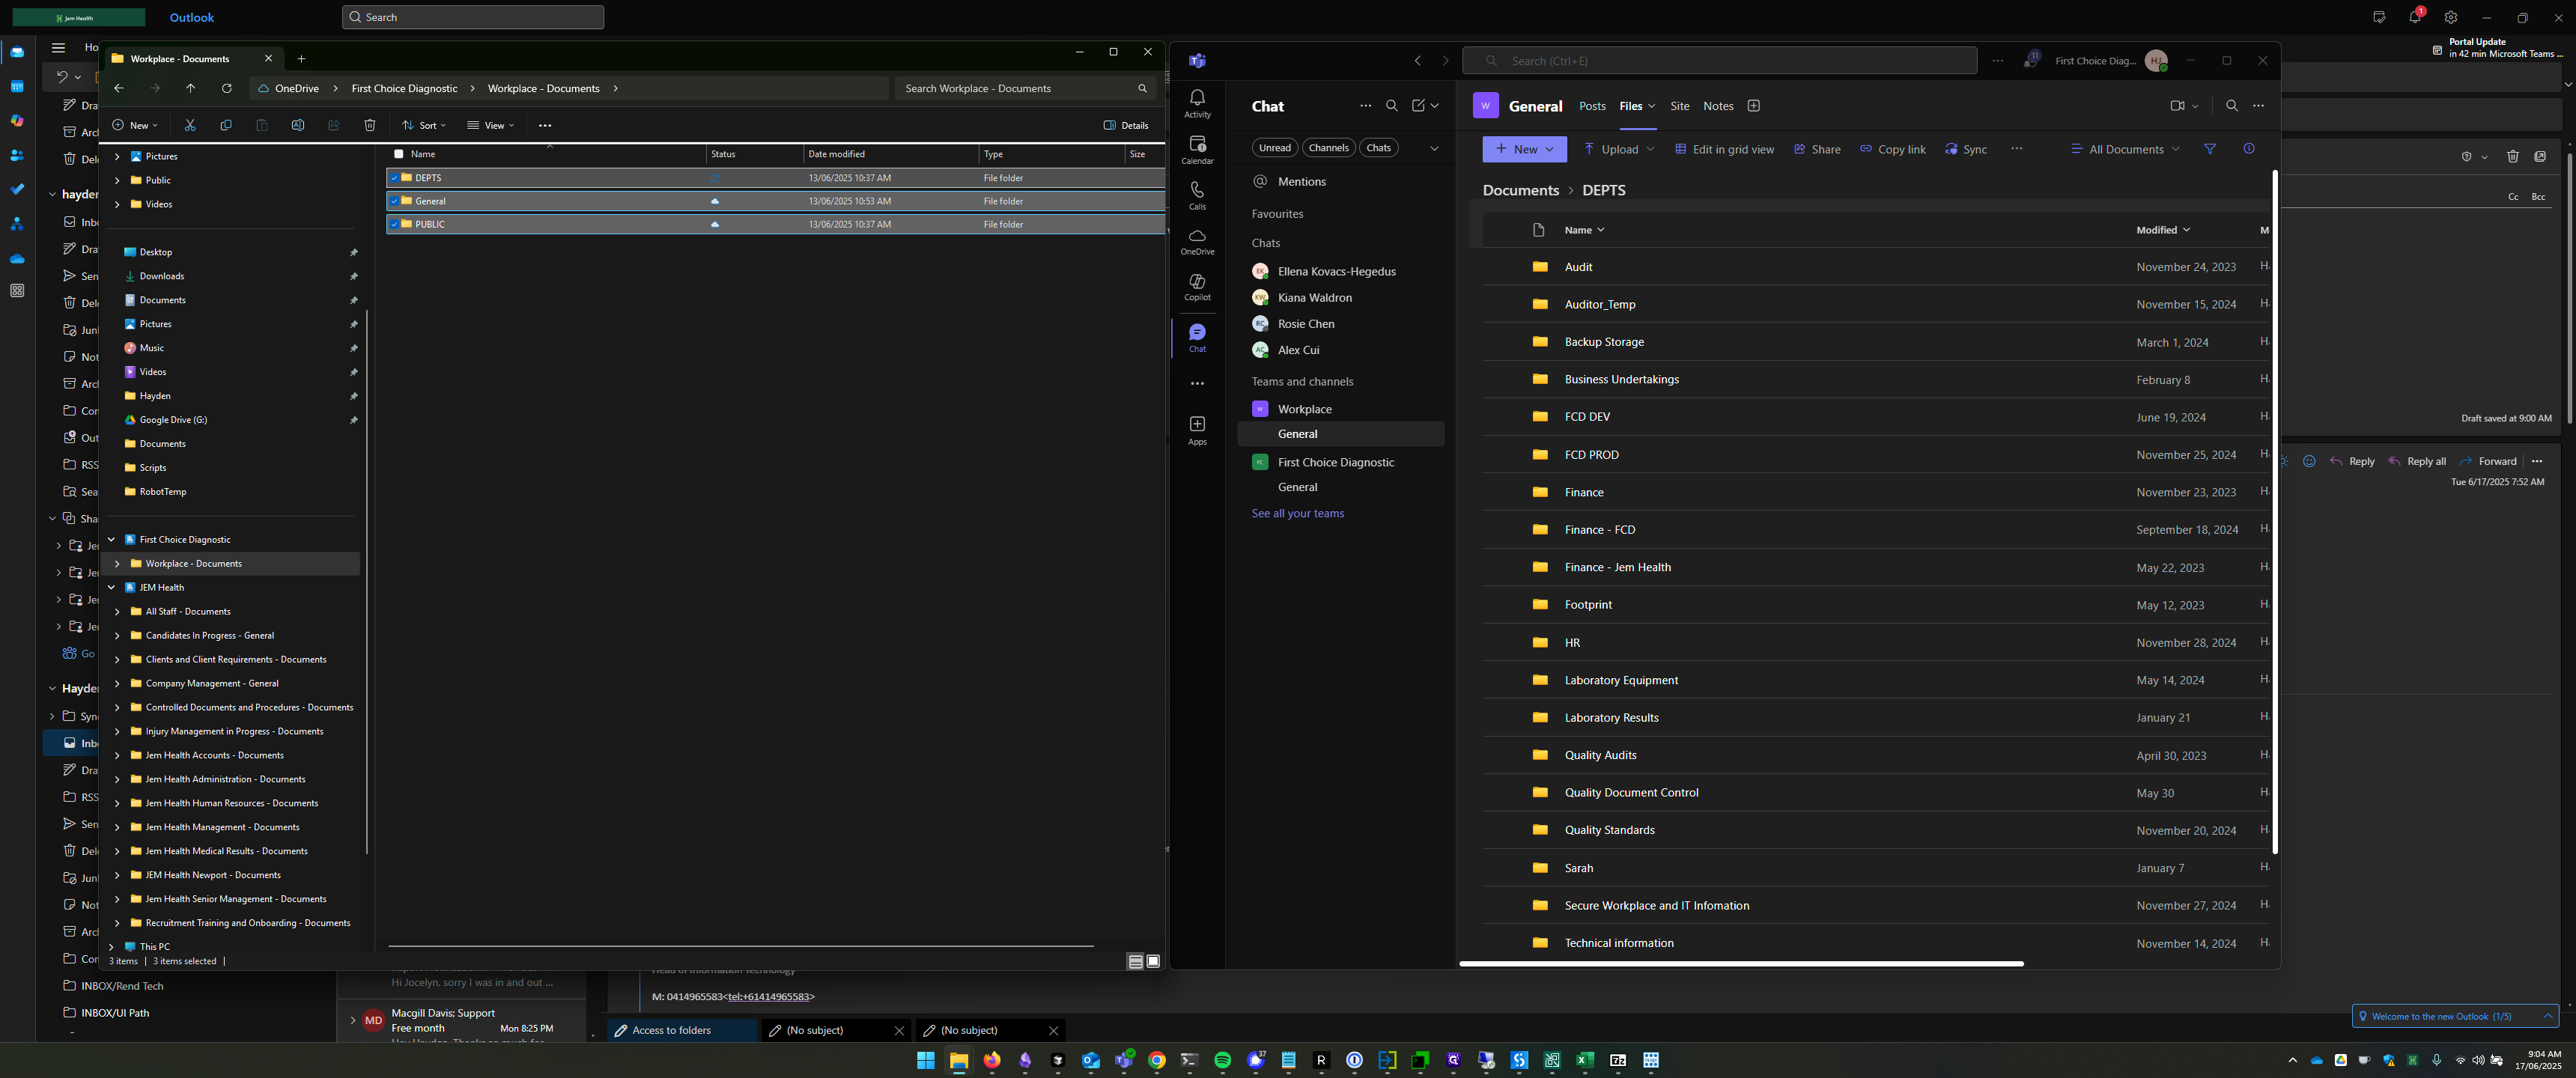Uncheck the PUBLIC folder checkbox
The height and width of the screenshot is (1078, 2576).
click(x=394, y=224)
